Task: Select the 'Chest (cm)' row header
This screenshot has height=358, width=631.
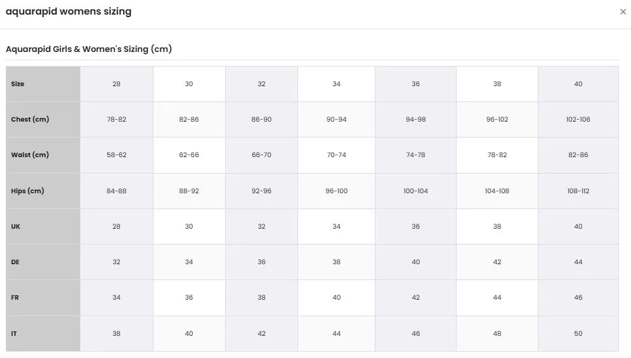Action: (43, 120)
